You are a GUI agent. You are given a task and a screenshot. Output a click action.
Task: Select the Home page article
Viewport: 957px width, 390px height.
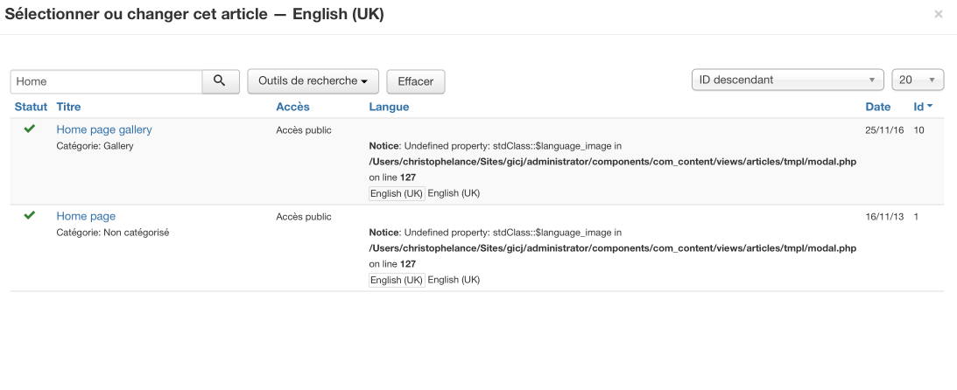pos(86,216)
